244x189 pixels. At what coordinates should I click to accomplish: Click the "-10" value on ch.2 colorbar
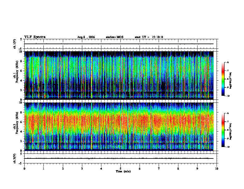pos(228,147)
